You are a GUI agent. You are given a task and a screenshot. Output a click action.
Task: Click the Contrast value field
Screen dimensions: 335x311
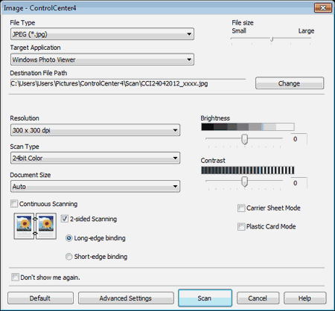click(x=299, y=183)
